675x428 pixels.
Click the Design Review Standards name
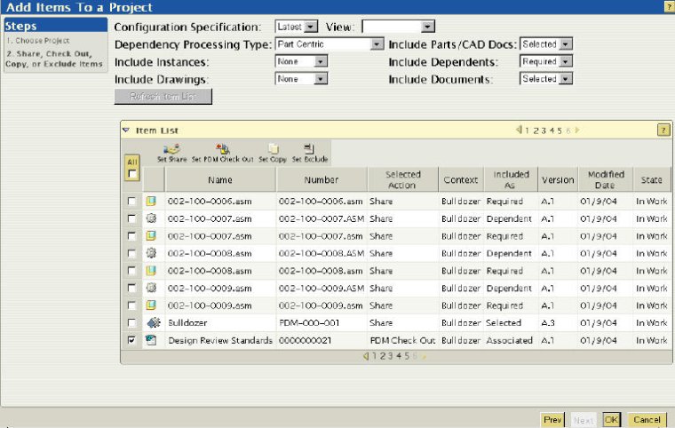pos(220,340)
